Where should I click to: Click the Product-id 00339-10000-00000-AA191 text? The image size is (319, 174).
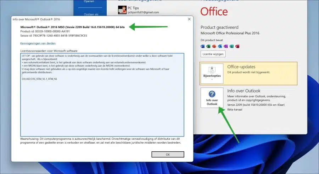45,31
